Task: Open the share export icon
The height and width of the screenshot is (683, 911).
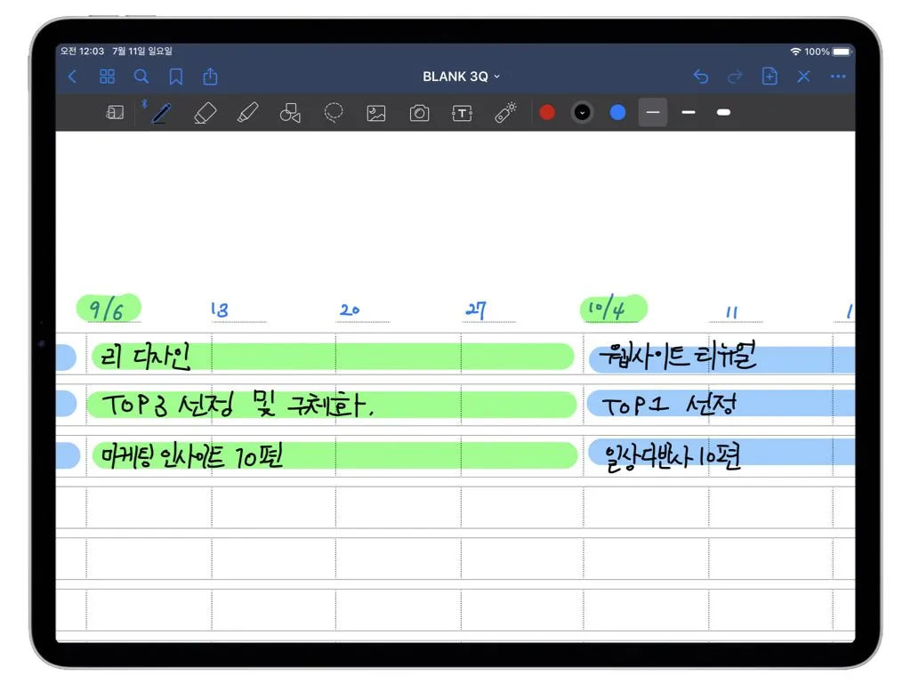Action: [x=210, y=76]
